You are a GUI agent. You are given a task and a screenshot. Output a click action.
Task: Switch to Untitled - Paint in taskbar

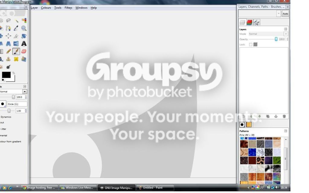(x=155, y=188)
